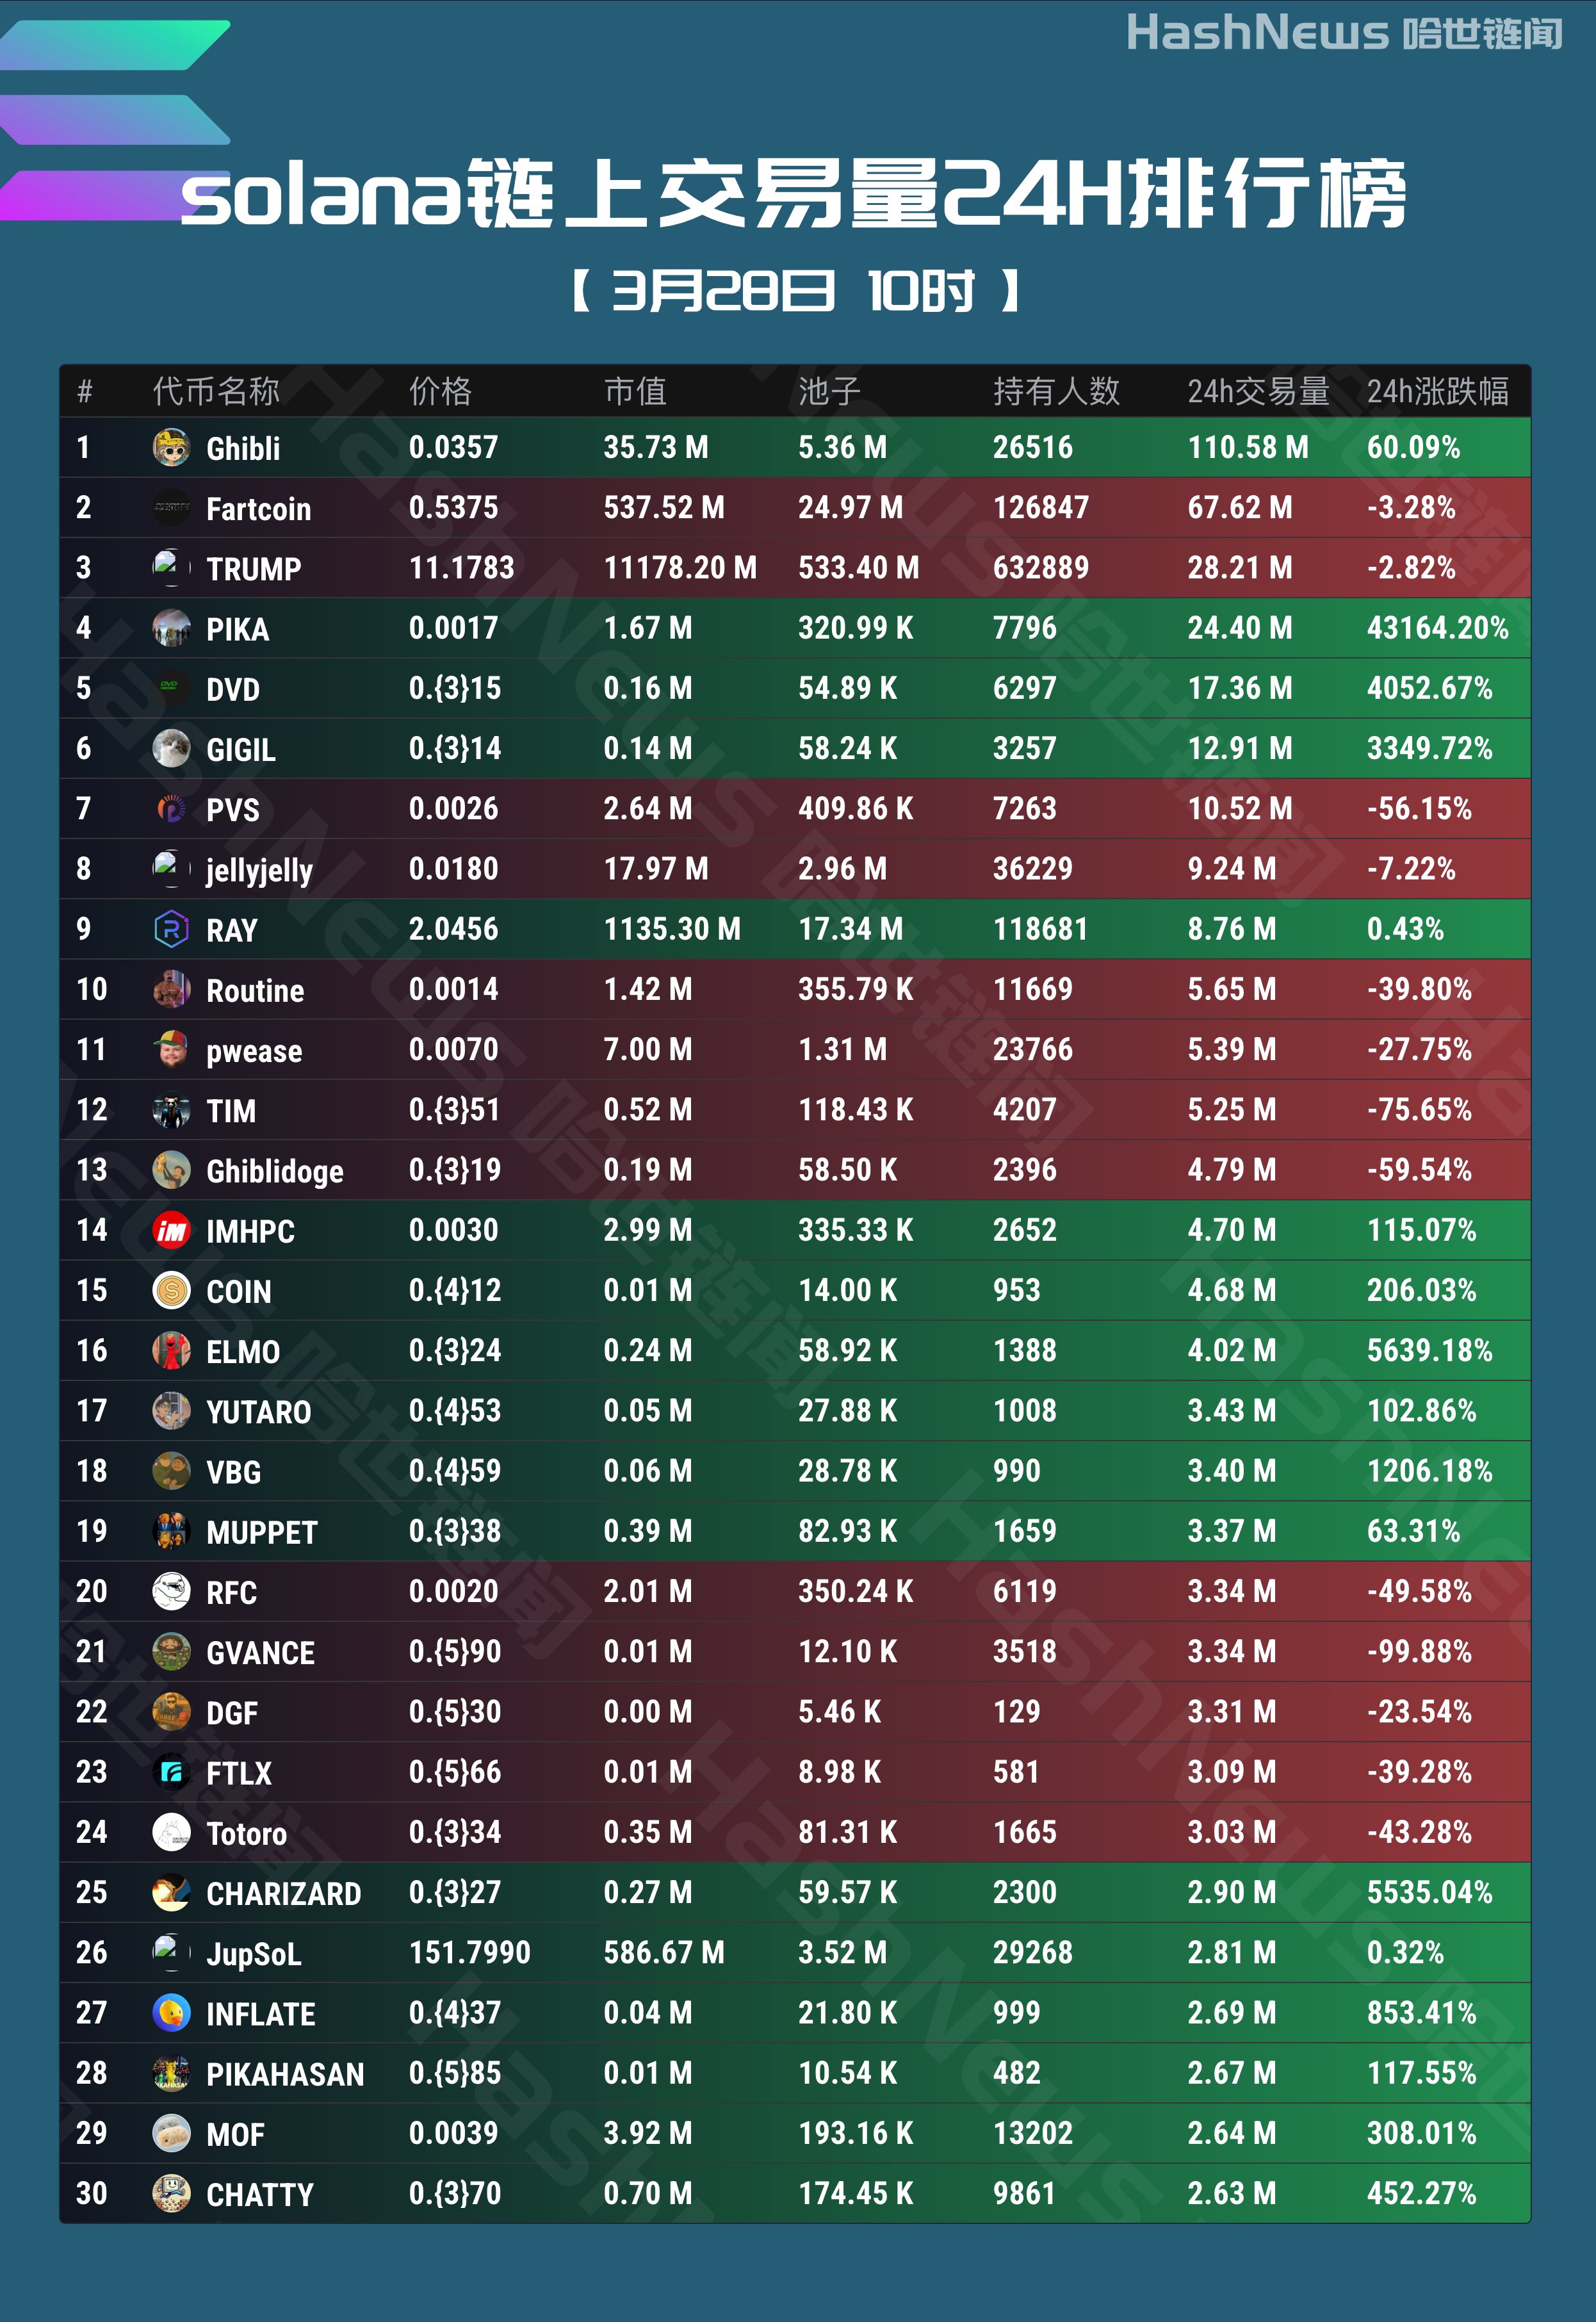The image size is (1596, 2322).
Task: Click title solana链上交易量24H排行榜
Action: [x=795, y=193]
